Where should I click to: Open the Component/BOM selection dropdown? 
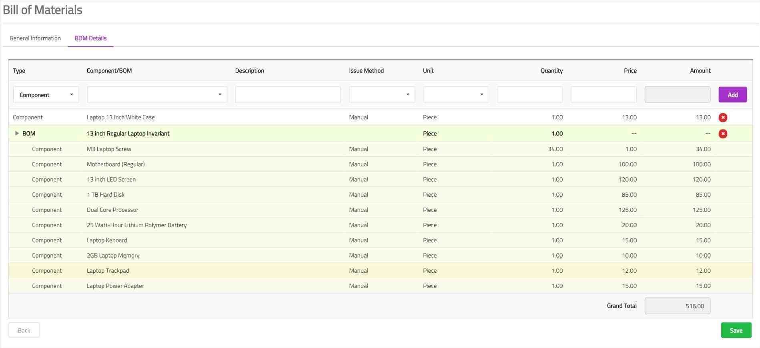point(157,95)
